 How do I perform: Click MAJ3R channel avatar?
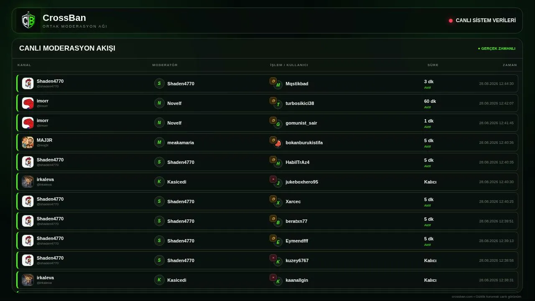click(x=28, y=143)
